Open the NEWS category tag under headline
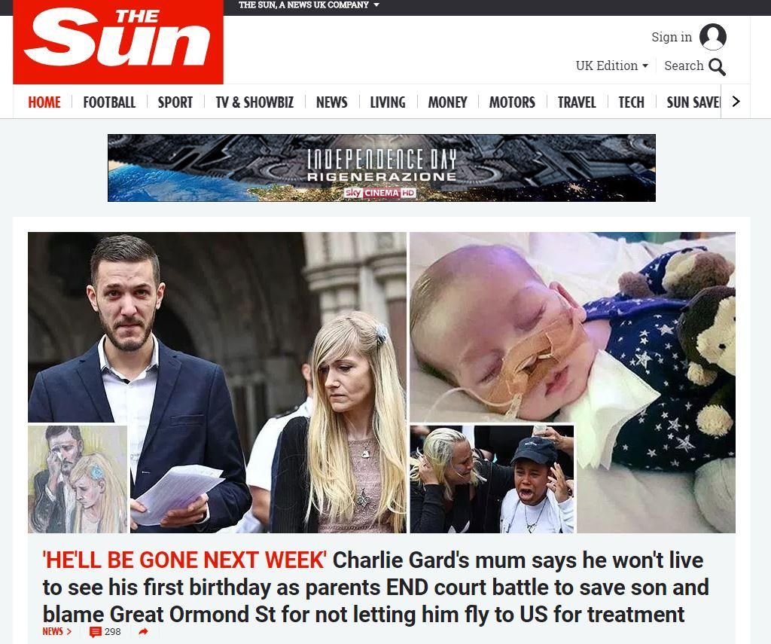This screenshot has height=644, width=771. 57,631
